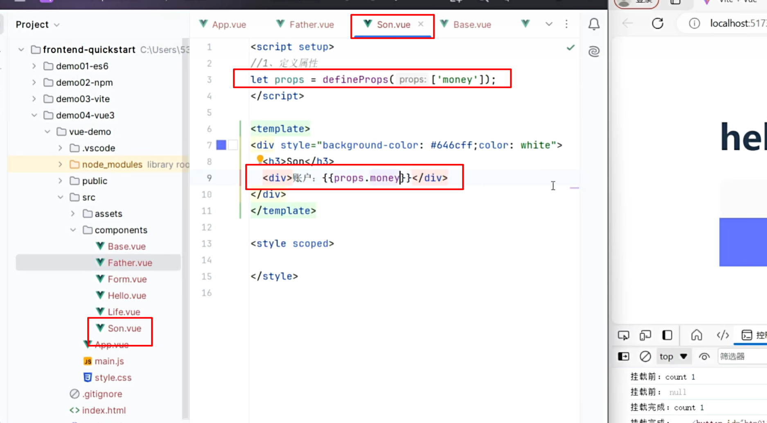
Task: Open Form.vue in the project tree
Action: pos(121,279)
